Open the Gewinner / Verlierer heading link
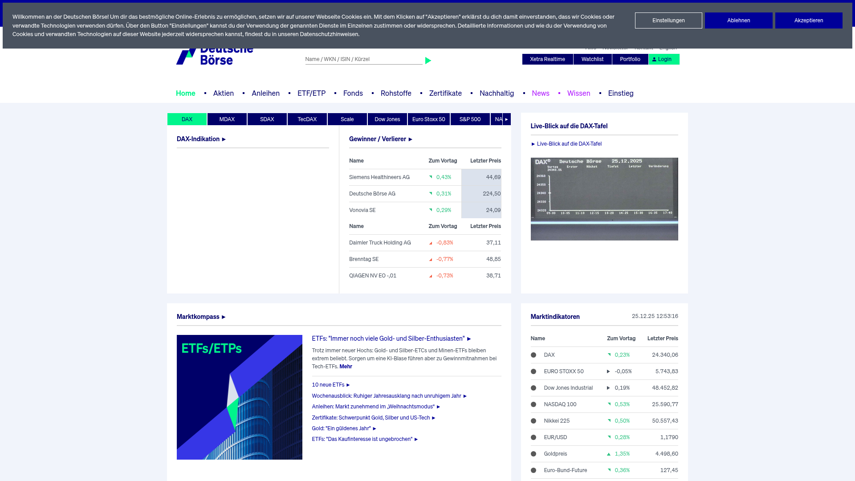The height and width of the screenshot is (481, 855). 381,139
